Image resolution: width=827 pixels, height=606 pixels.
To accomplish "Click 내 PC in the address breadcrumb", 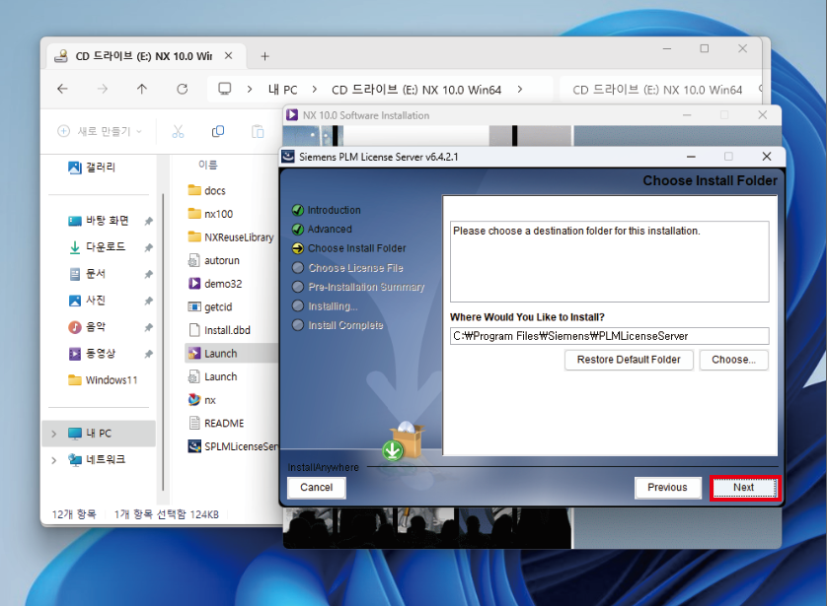I will coord(282,90).
